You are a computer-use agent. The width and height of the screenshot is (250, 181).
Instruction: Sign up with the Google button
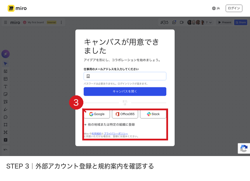pyautogui.click(x=97, y=114)
